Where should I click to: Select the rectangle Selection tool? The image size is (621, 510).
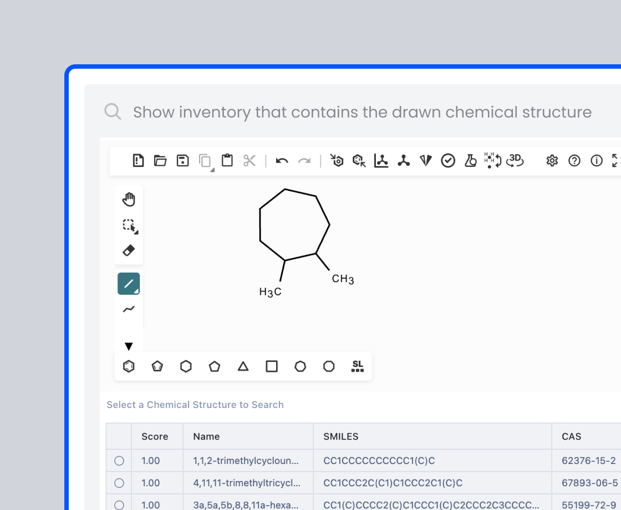click(x=129, y=225)
